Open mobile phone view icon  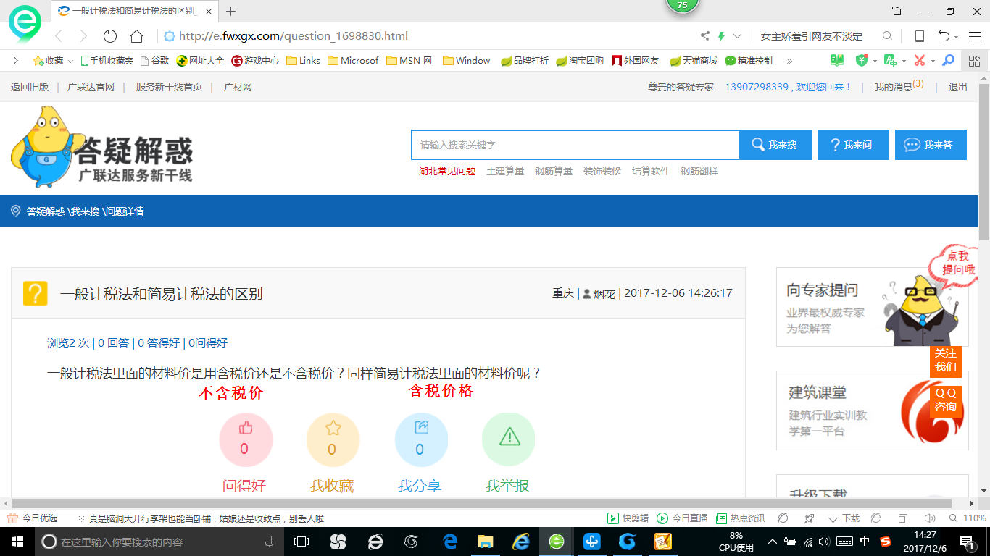click(x=919, y=36)
